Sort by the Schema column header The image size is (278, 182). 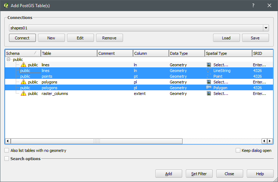click(x=23, y=53)
